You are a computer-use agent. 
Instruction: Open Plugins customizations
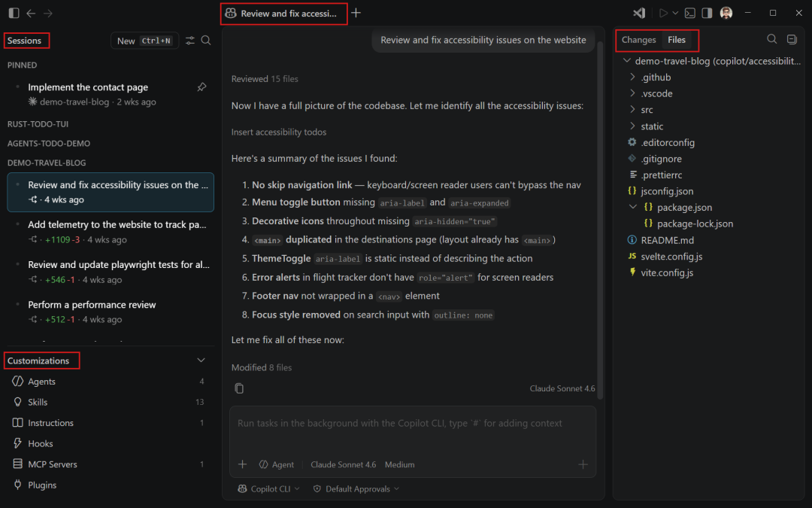108,485
